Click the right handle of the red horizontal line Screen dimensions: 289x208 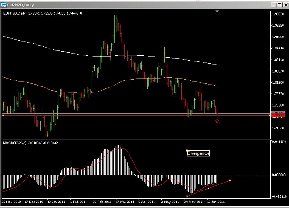[x=269, y=115]
